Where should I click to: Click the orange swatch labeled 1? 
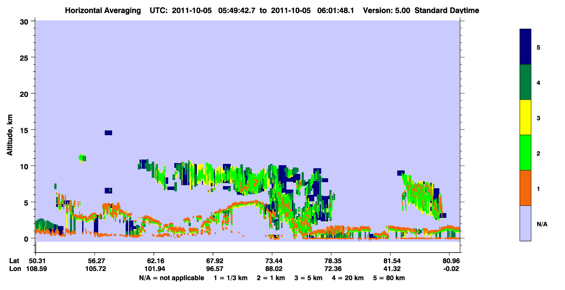[525, 188]
